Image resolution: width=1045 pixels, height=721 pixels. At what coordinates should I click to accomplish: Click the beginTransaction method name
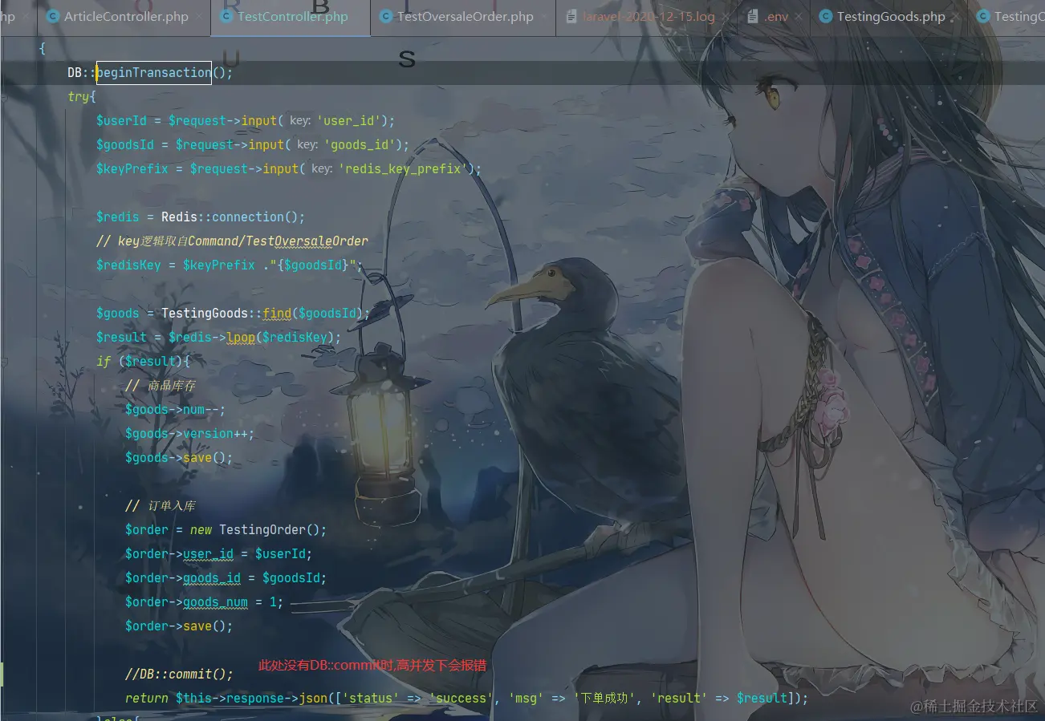pos(154,73)
